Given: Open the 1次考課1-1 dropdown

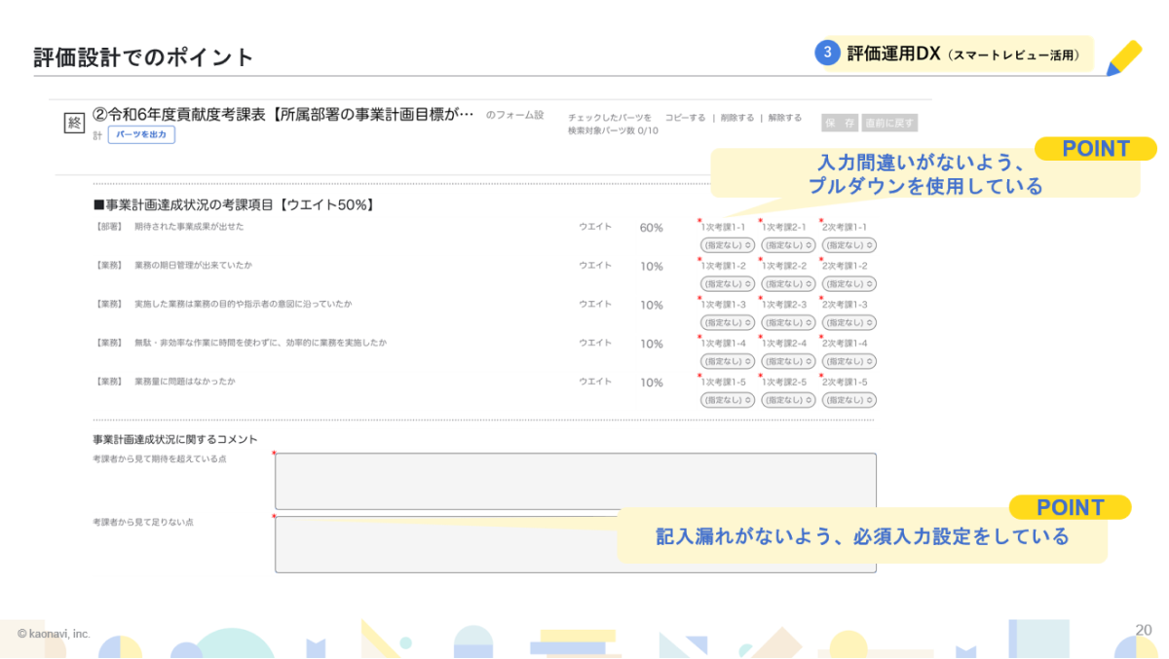Looking at the screenshot, I should (x=728, y=245).
